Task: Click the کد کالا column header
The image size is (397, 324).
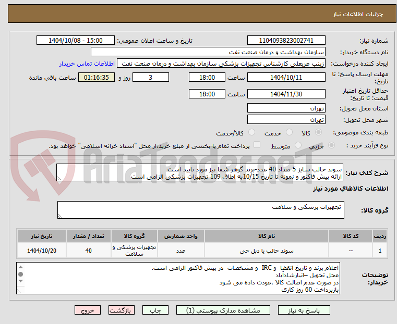Action: coord(351,236)
